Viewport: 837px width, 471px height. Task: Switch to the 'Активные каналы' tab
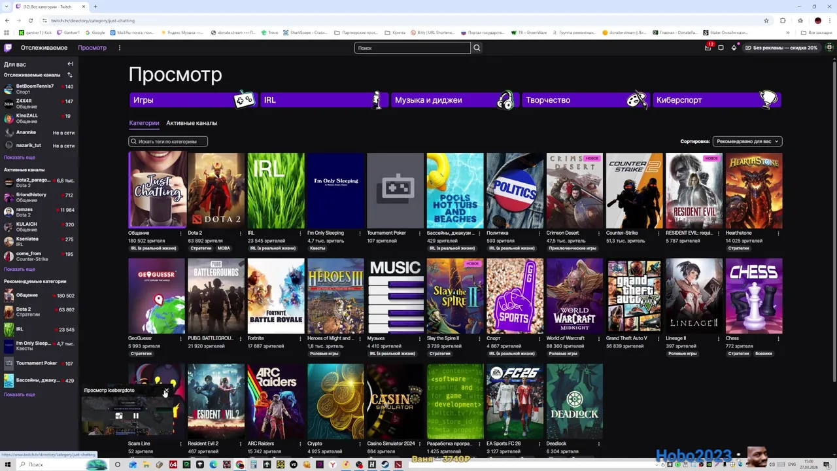(x=192, y=123)
